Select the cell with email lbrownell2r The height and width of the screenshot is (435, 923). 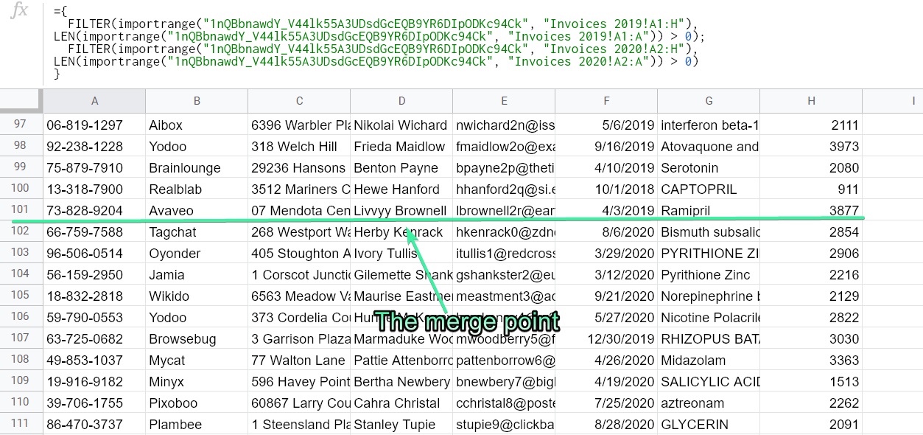[504, 210]
